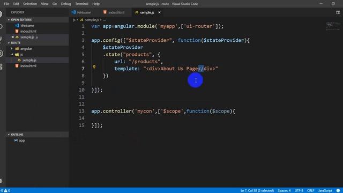Open index.html in the ROUTE folder
The image size is (343, 193).
pos(28,66)
